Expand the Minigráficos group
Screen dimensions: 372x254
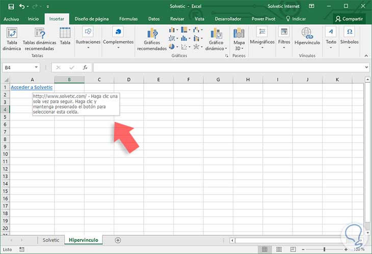coord(262,38)
